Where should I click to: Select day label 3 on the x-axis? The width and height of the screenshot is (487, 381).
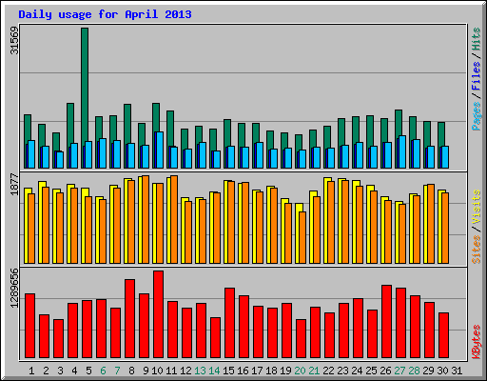(60, 371)
